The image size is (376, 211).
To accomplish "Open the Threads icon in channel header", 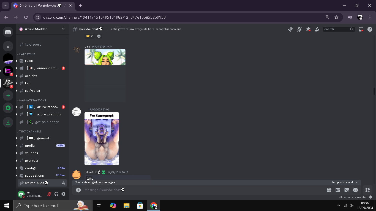I will click(x=290, y=29).
